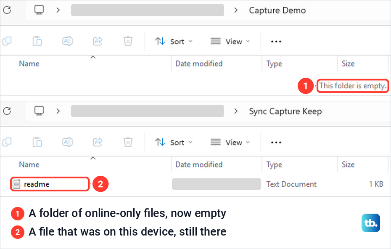Select the Capture Demo breadcrumb
This screenshot has width=391, height=249.
point(277,10)
